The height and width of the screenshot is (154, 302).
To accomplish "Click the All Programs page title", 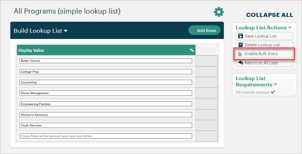I will (67, 11).
